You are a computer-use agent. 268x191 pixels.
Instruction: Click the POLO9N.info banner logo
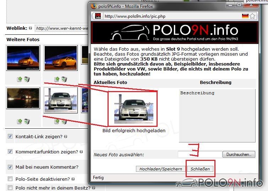coord(175,33)
